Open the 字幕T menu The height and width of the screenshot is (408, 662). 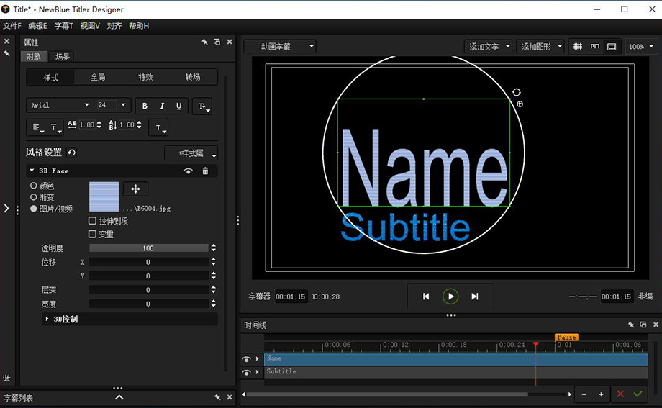63,26
